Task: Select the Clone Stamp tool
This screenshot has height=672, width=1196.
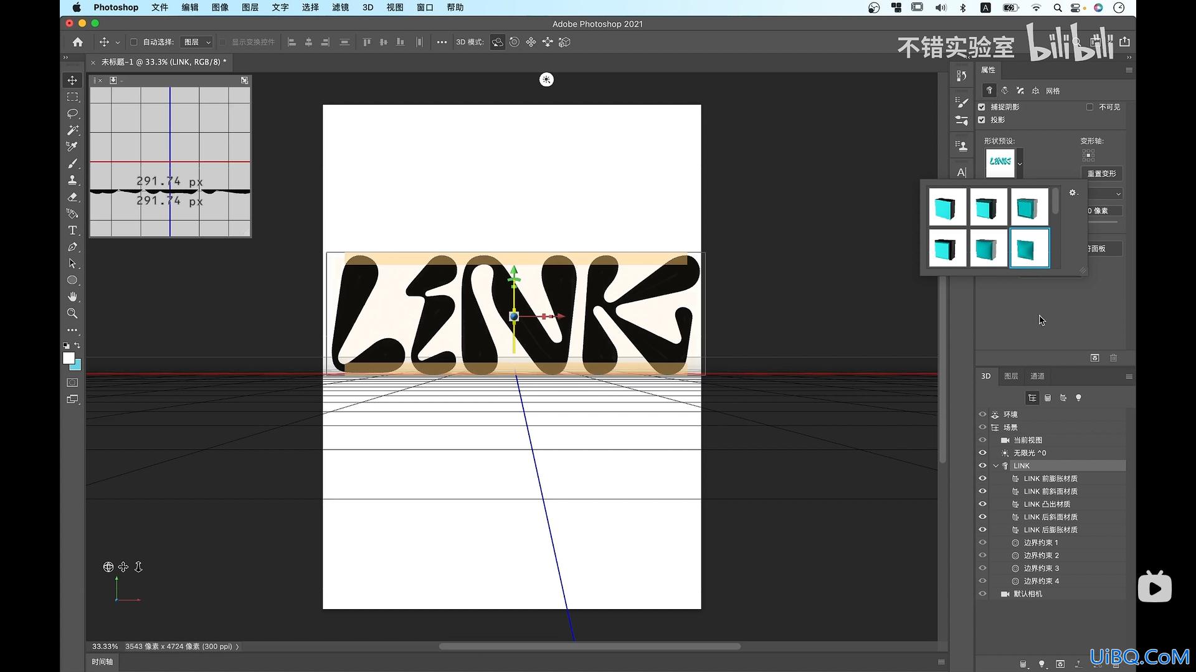Action: point(72,180)
